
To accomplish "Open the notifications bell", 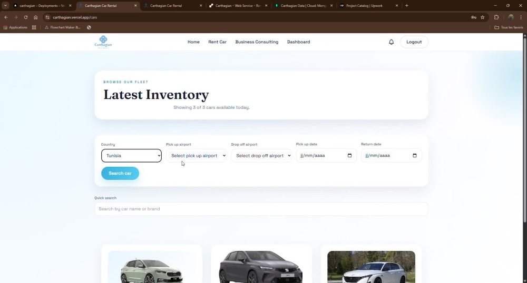I will [391, 42].
